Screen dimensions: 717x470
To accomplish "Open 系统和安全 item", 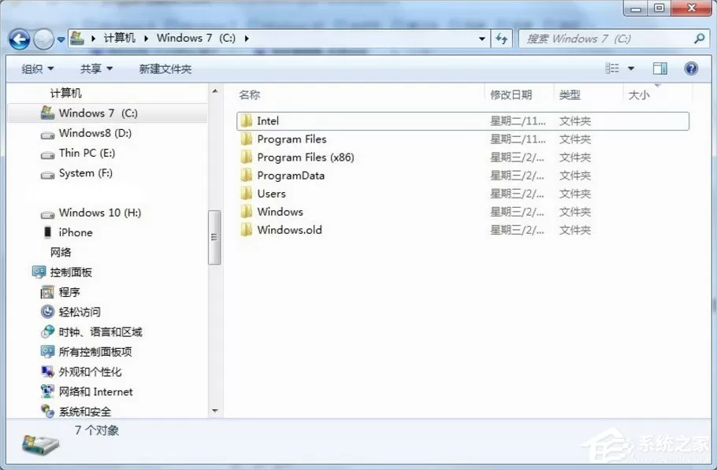I will click(x=76, y=412).
